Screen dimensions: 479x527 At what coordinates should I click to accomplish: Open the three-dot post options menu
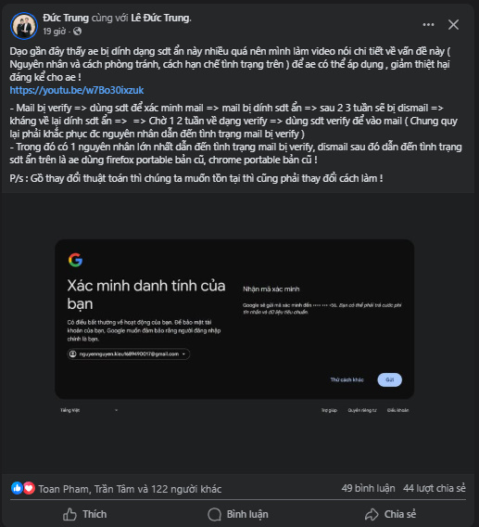(x=428, y=24)
